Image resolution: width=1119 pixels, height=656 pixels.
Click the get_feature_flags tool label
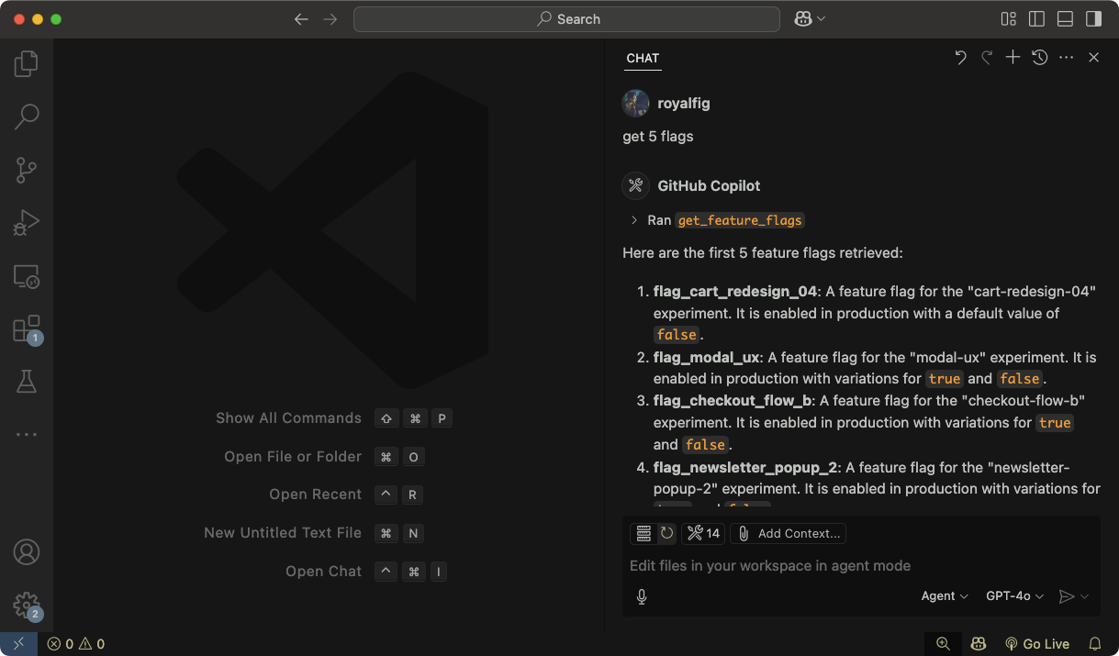740,220
